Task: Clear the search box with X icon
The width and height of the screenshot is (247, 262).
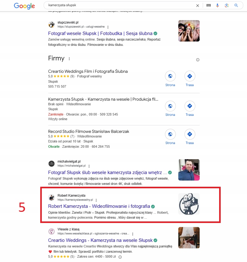Action: pyautogui.click(x=198, y=5)
